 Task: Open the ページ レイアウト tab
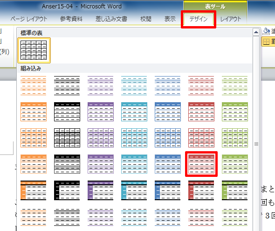(x=29, y=19)
